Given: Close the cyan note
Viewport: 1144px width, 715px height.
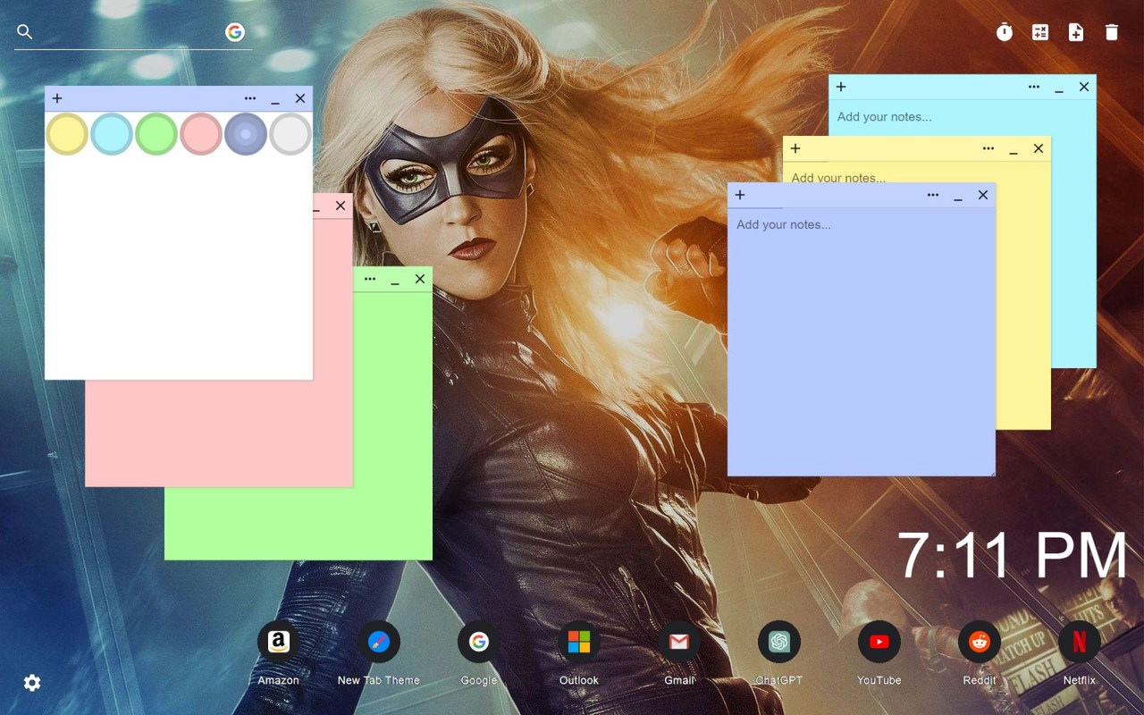Looking at the screenshot, I should click(1084, 87).
